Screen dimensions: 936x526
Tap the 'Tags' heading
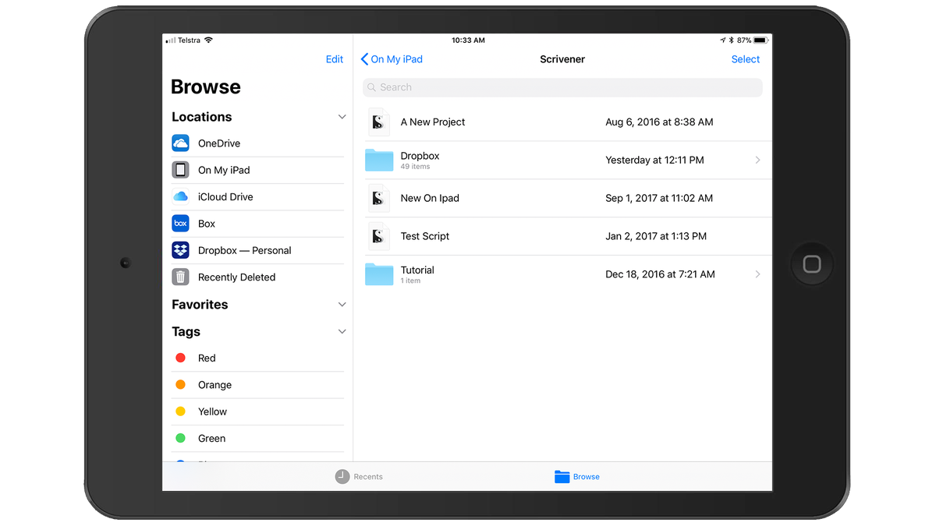186,332
